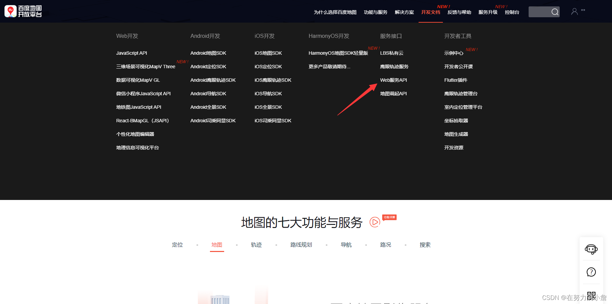
Task: Switch to the 地图 tab
Action: point(217,245)
